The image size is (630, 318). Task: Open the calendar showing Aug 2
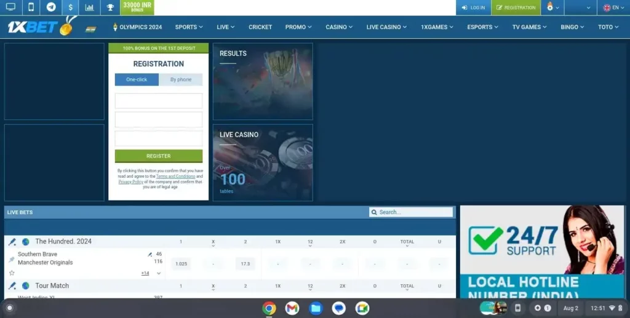(x=571, y=308)
